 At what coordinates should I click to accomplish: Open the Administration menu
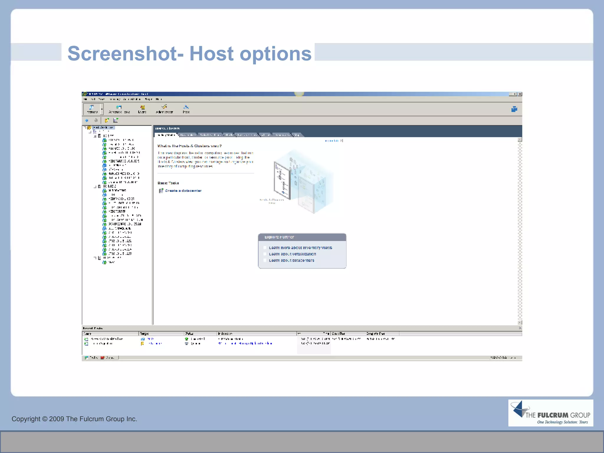pyautogui.click(x=132, y=99)
